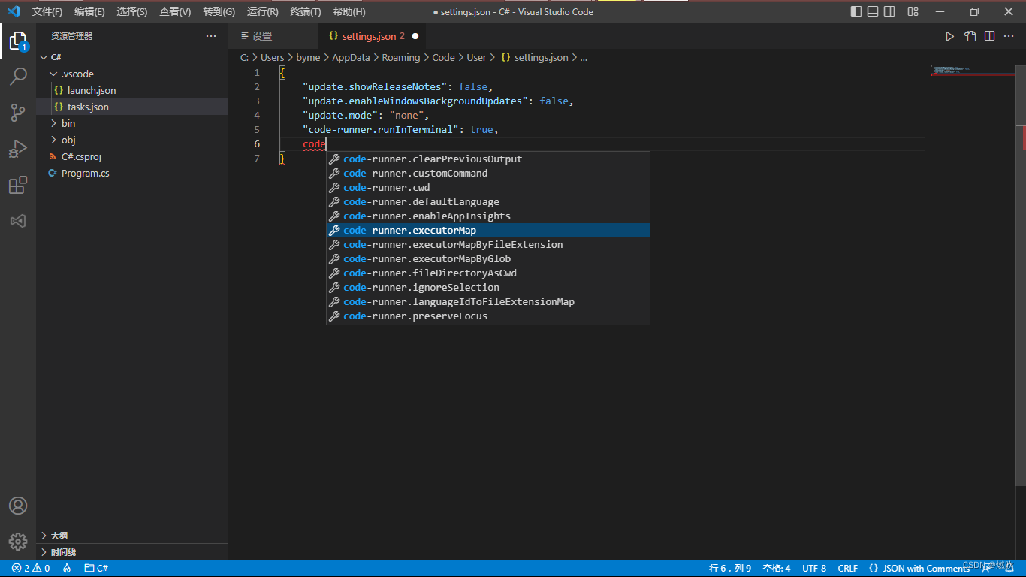
Task: Open the 转到(G) menu
Action: click(219, 12)
